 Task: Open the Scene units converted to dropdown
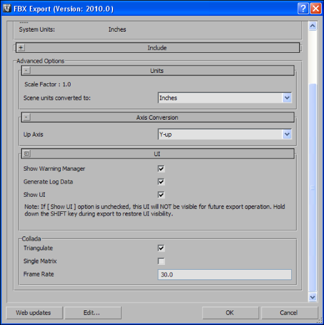[225, 98]
